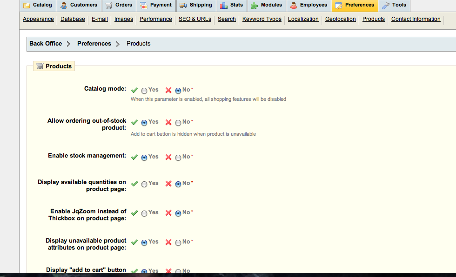Click the breadcrumb arrow after Preferences

pyautogui.click(x=118, y=44)
